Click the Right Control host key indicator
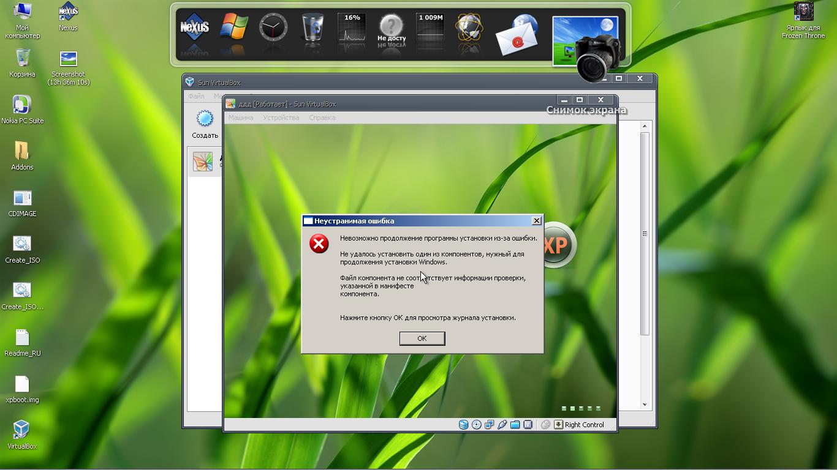The image size is (837, 470). [x=584, y=425]
